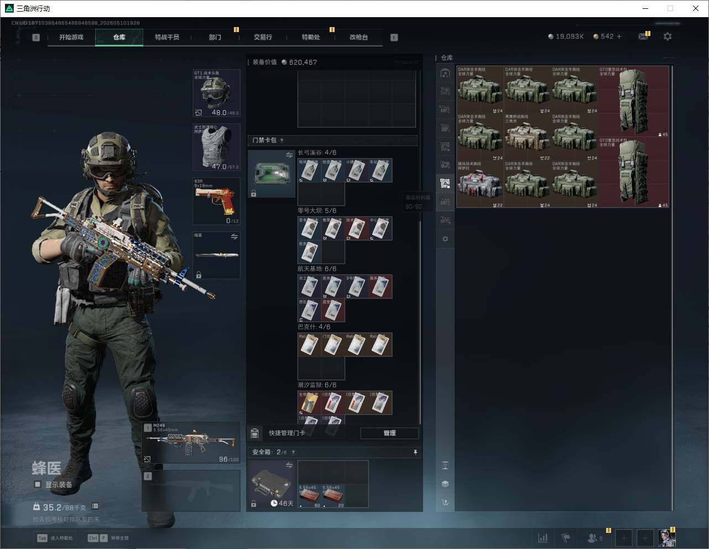
Task: Click the 19,093K currency balance
Action: 566,37
